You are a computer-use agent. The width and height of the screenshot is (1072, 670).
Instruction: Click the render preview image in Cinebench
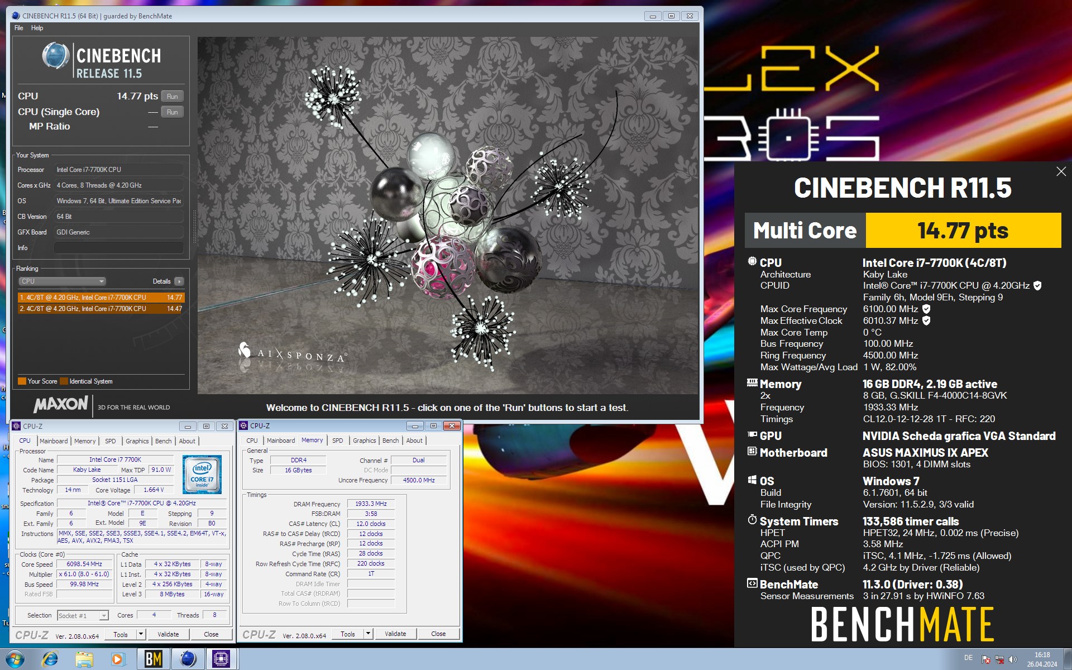pos(448,216)
